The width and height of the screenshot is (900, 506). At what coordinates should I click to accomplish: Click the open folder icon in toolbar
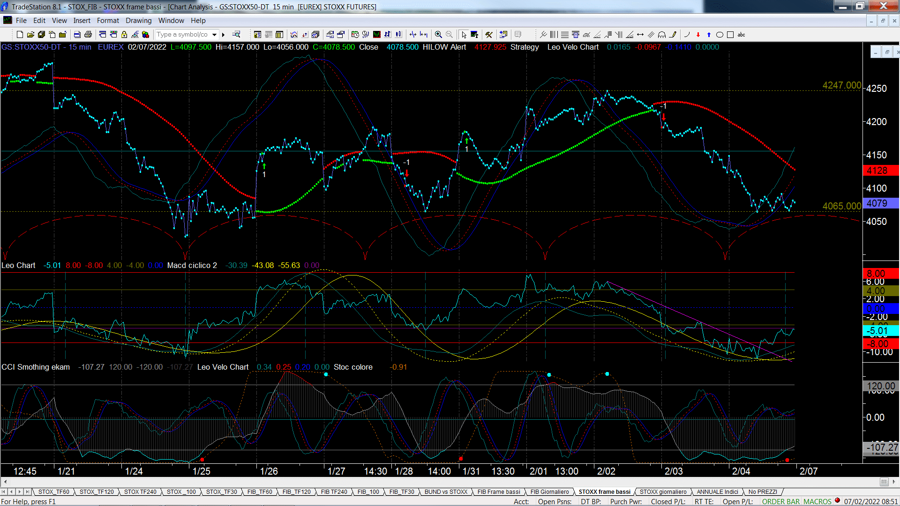30,35
